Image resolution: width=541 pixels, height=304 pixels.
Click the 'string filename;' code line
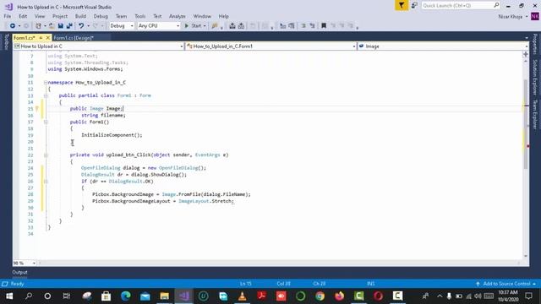coord(103,115)
